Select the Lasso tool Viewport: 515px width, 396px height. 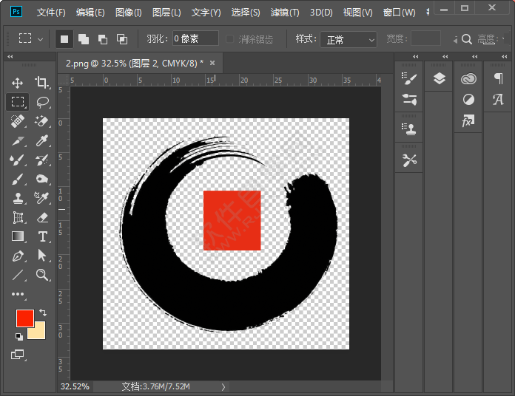[x=42, y=102]
